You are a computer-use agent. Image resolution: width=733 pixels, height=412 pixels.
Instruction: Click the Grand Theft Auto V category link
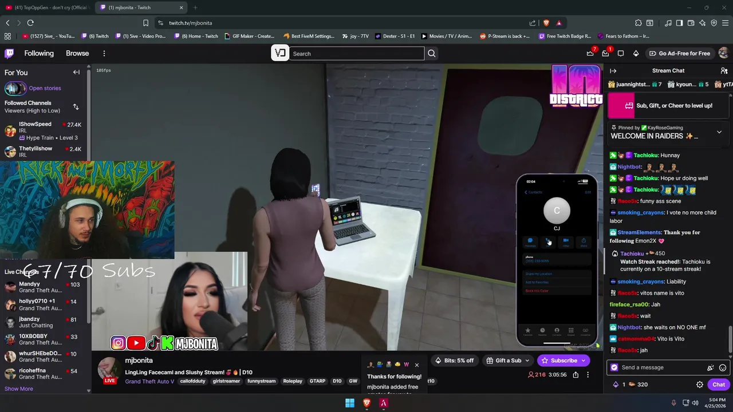coord(149,381)
